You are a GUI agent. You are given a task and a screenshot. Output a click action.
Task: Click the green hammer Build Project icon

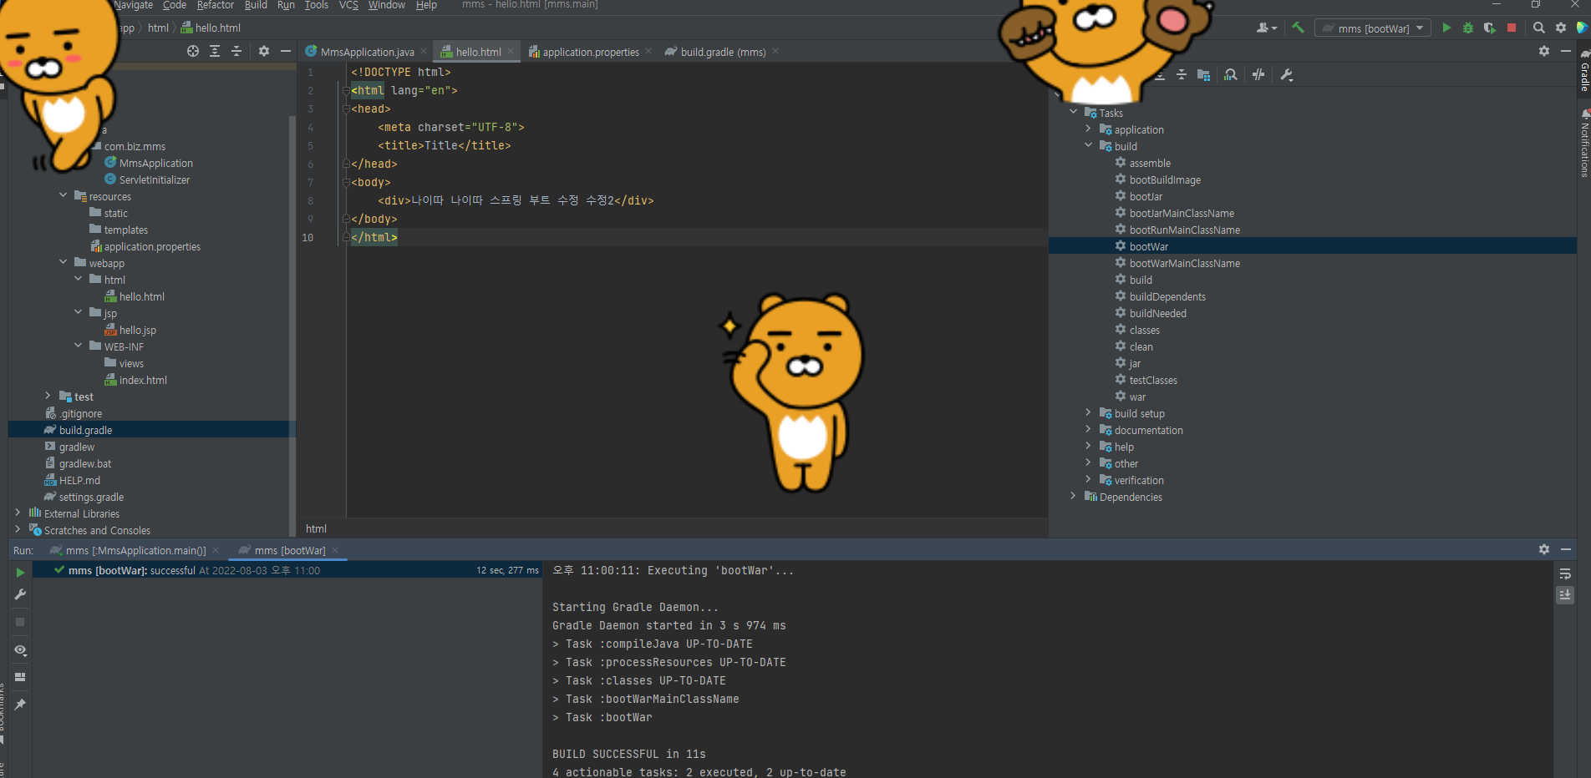click(1298, 28)
